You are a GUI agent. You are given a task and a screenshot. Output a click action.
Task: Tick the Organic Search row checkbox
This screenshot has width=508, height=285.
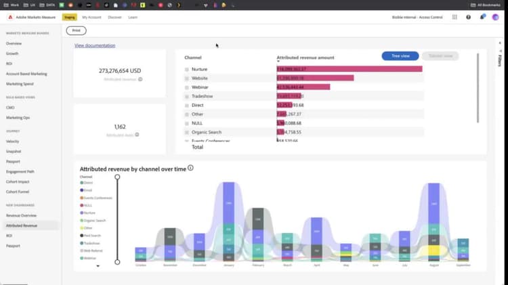tap(187, 132)
